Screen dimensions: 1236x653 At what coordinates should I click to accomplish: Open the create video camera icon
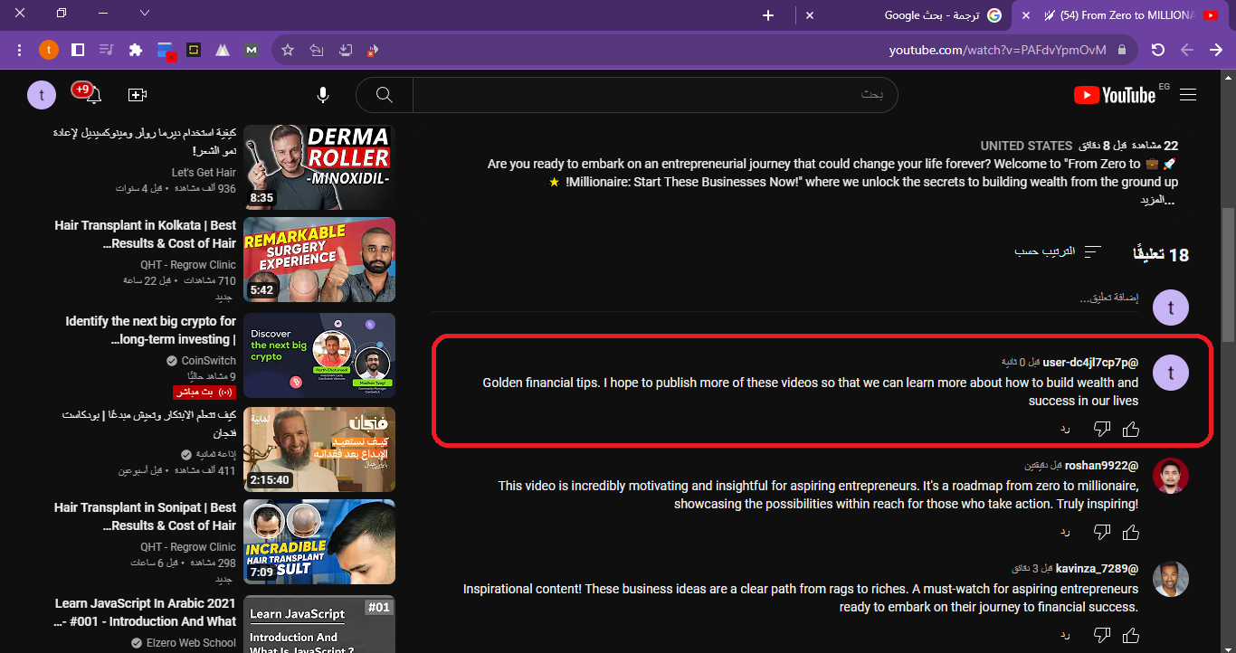coord(138,95)
